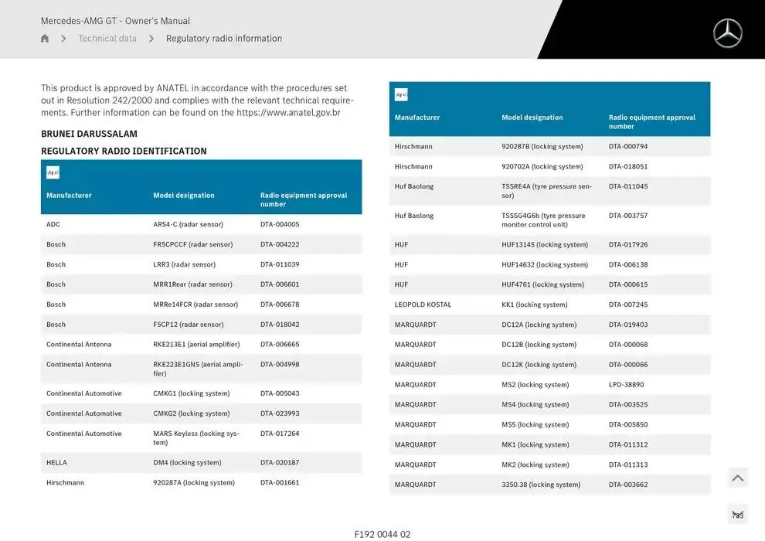
Task: Click the ANATEL logo in the left table header
Action: (x=53, y=172)
